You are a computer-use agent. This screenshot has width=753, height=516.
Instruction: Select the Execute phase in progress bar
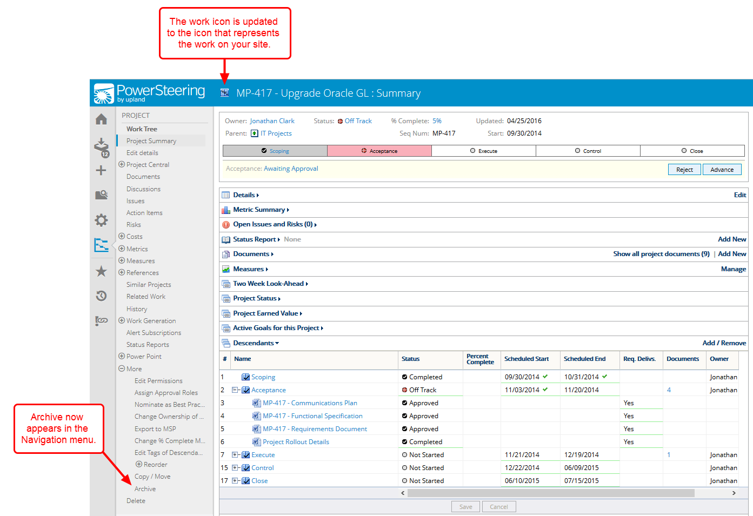[484, 151]
